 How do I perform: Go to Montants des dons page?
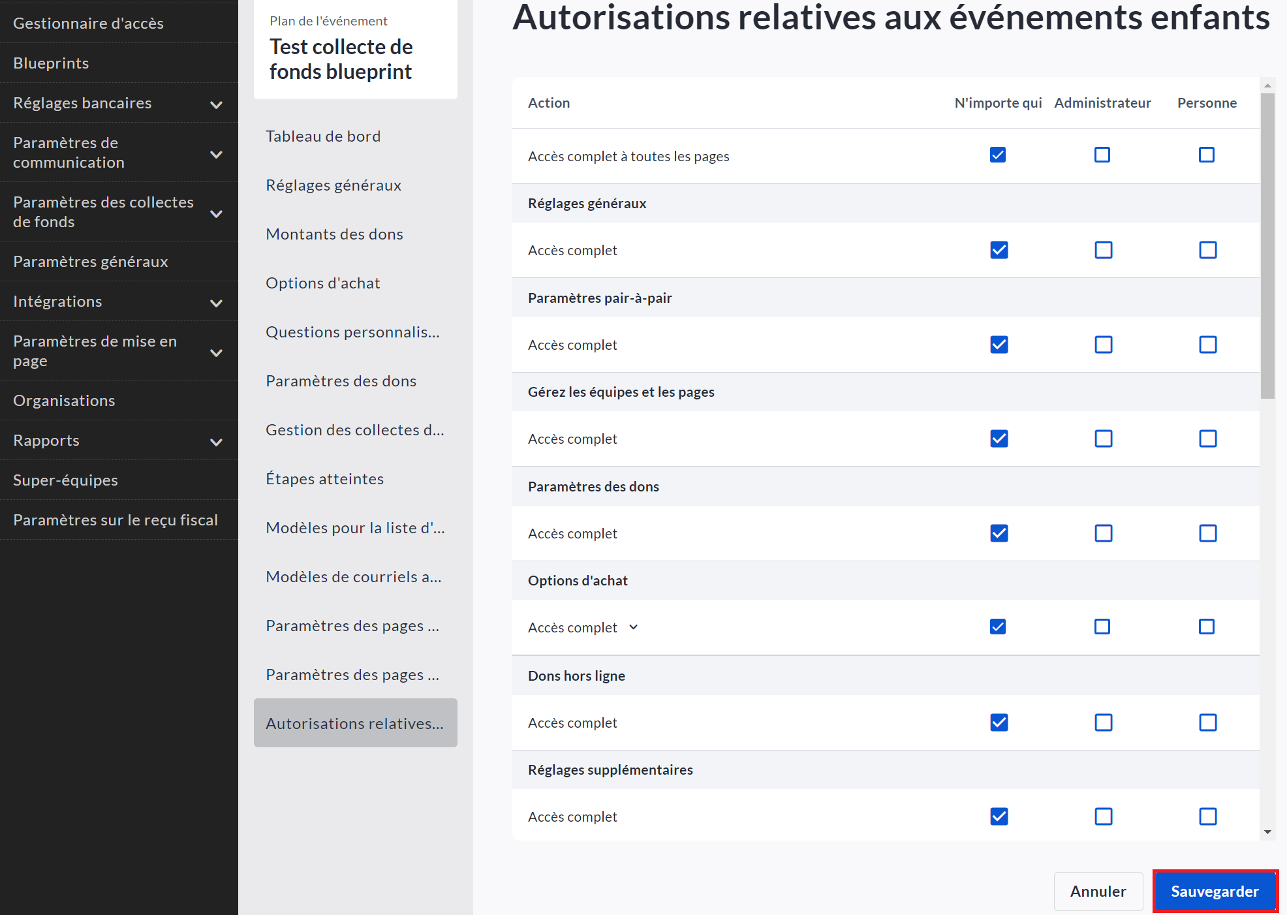click(x=334, y=234)
